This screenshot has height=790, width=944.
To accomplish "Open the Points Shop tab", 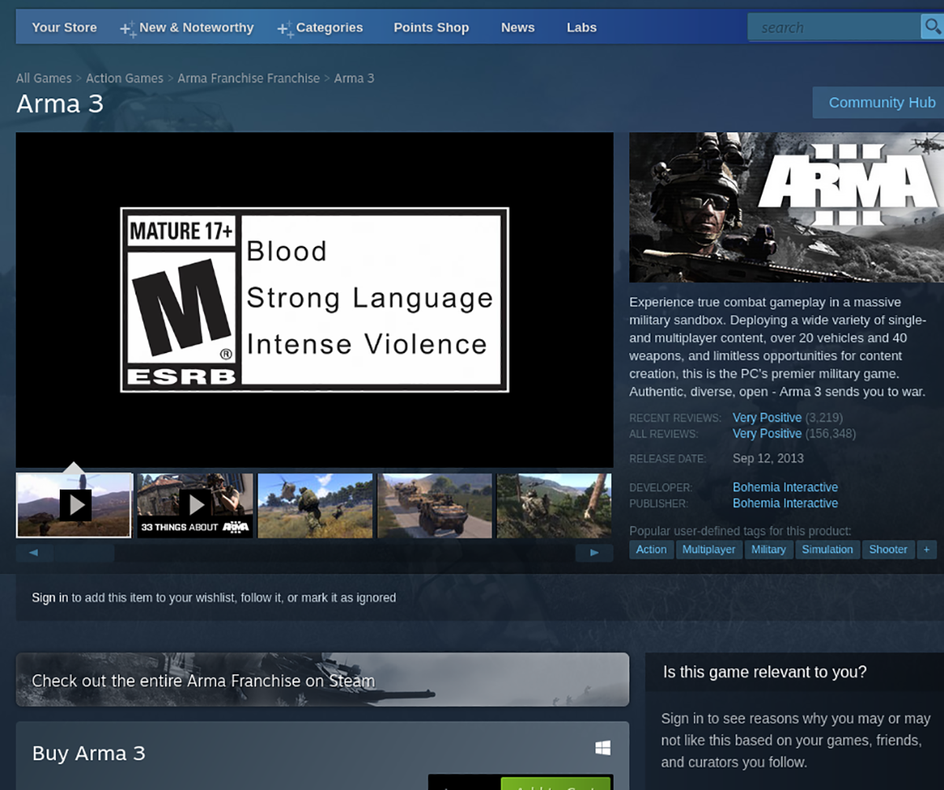I will 431,28.
